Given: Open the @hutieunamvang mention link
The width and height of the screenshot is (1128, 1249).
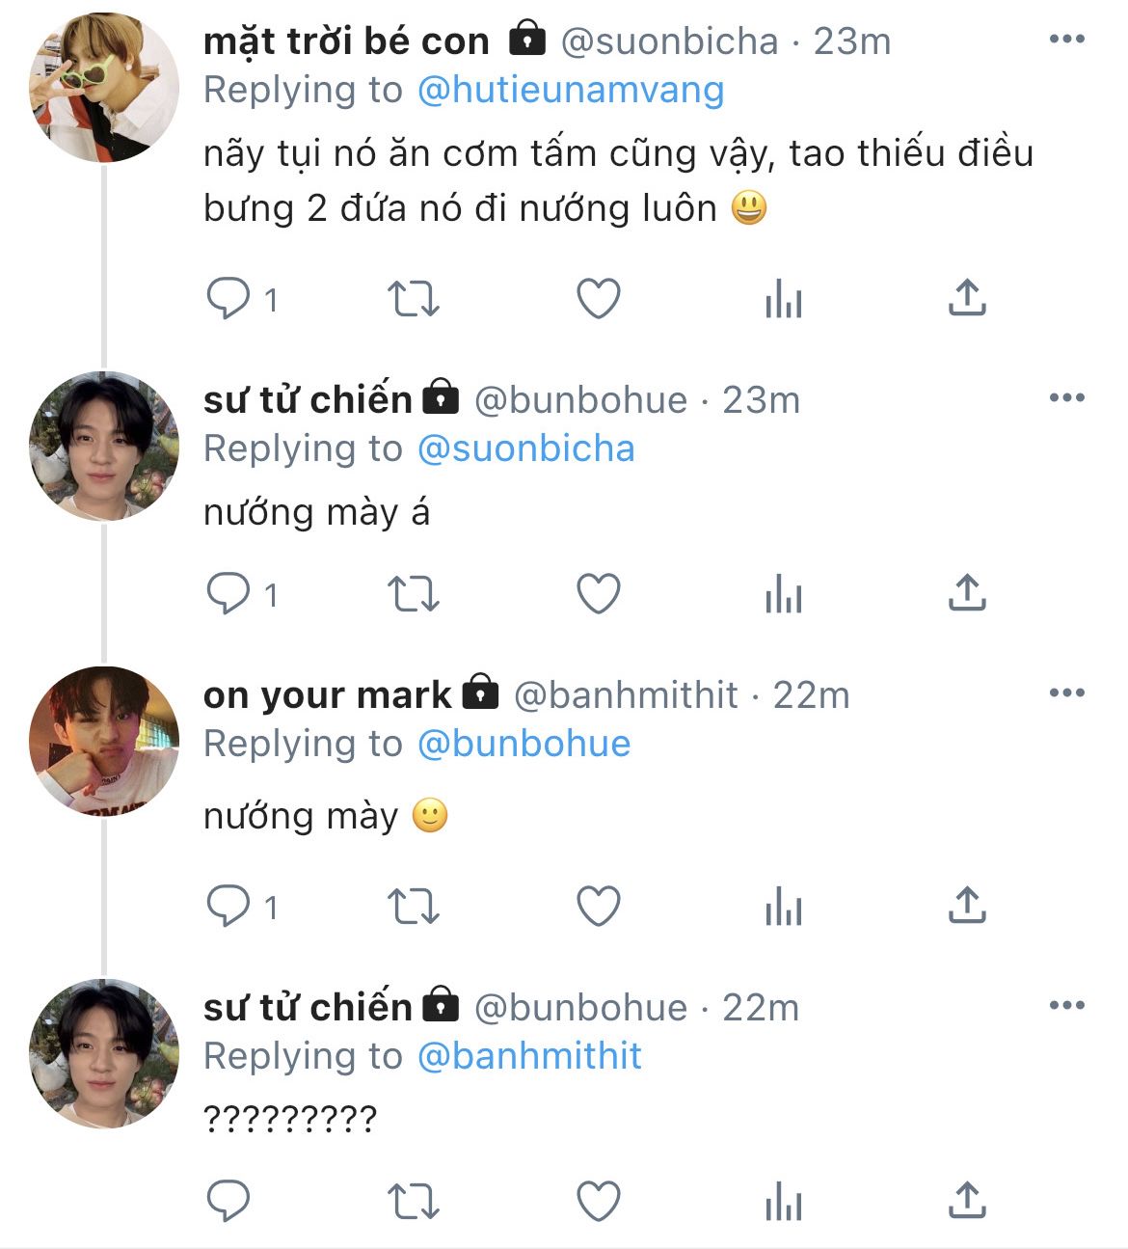Looking at the screenshot, I should [x=571, y=90].
